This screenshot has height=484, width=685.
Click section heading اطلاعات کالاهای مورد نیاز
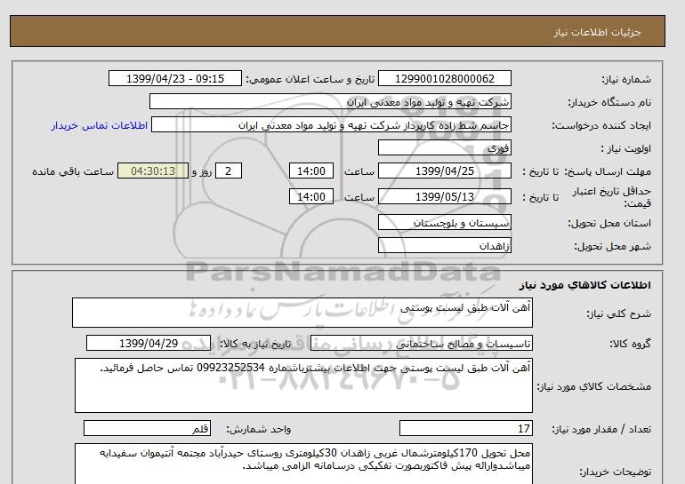(x=585, y=285)
